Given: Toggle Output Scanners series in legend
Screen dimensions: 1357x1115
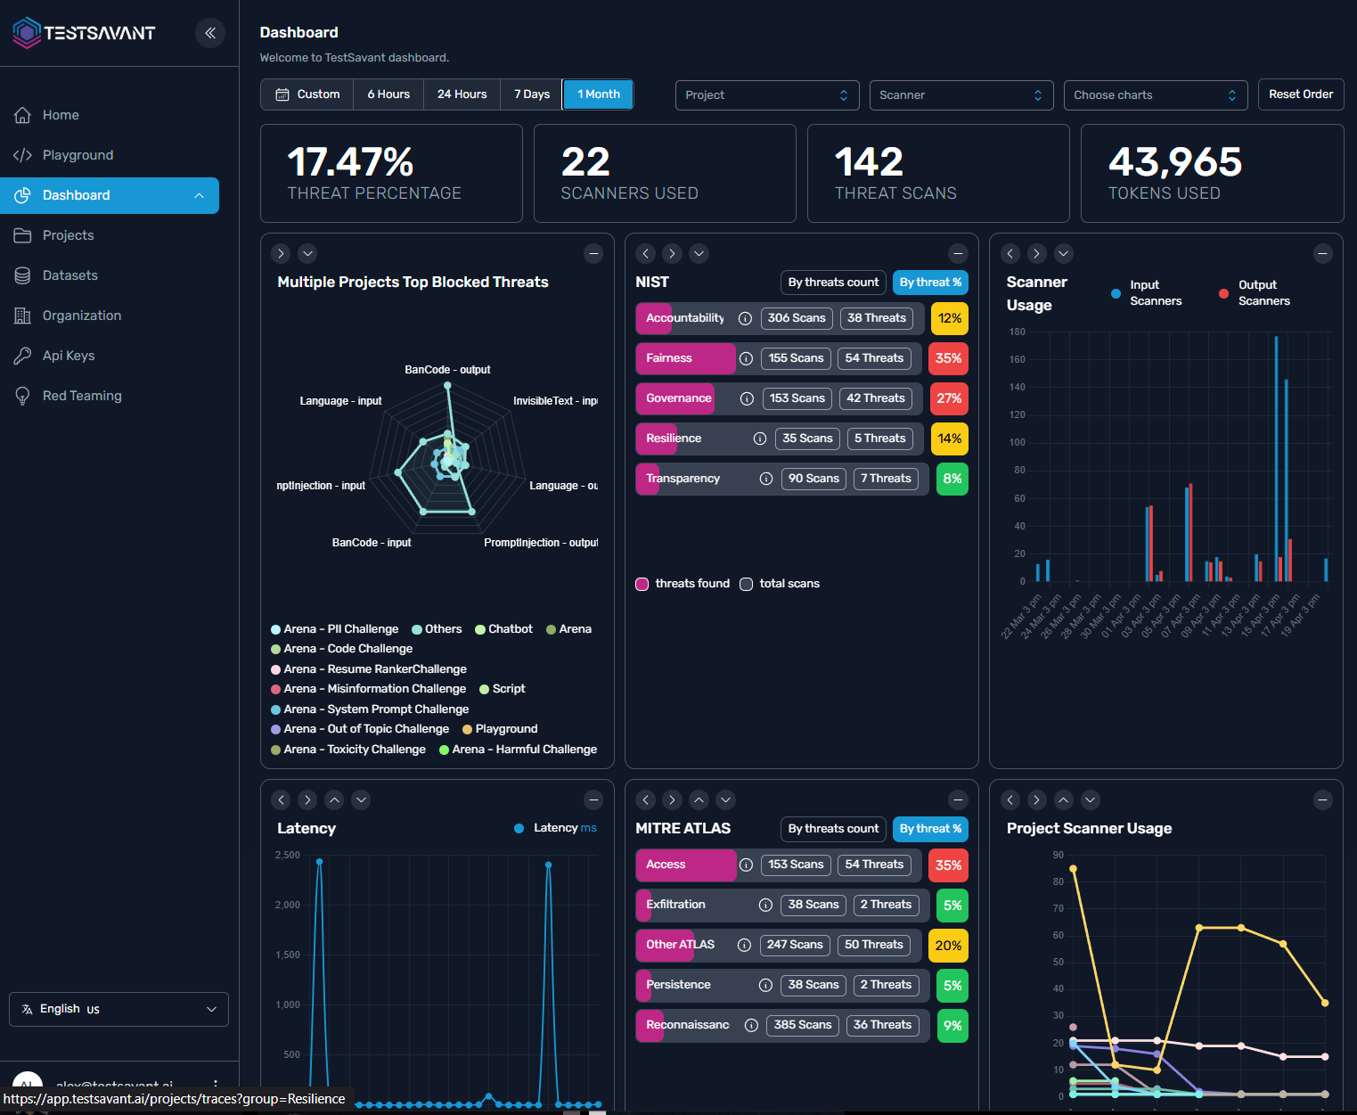Looking at the screenshot, I should [1223, 293].
